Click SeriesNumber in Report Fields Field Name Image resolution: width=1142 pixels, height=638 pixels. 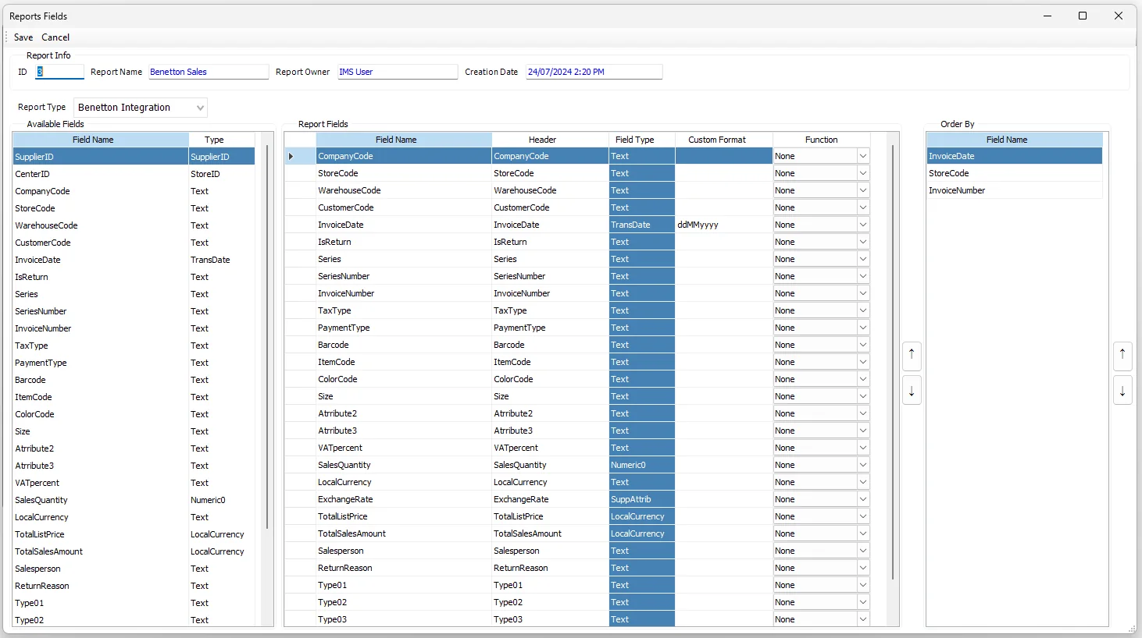coord(404,276)
